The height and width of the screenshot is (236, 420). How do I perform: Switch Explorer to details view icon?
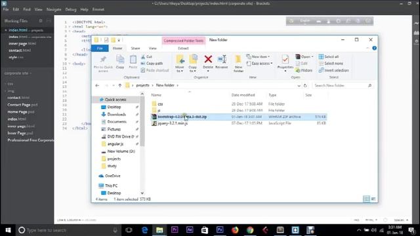tap(366, 199)
